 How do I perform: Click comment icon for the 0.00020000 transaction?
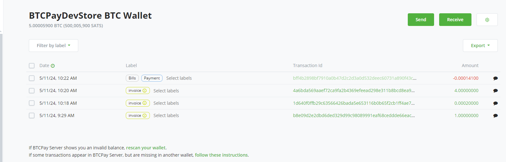pos(496,103)
